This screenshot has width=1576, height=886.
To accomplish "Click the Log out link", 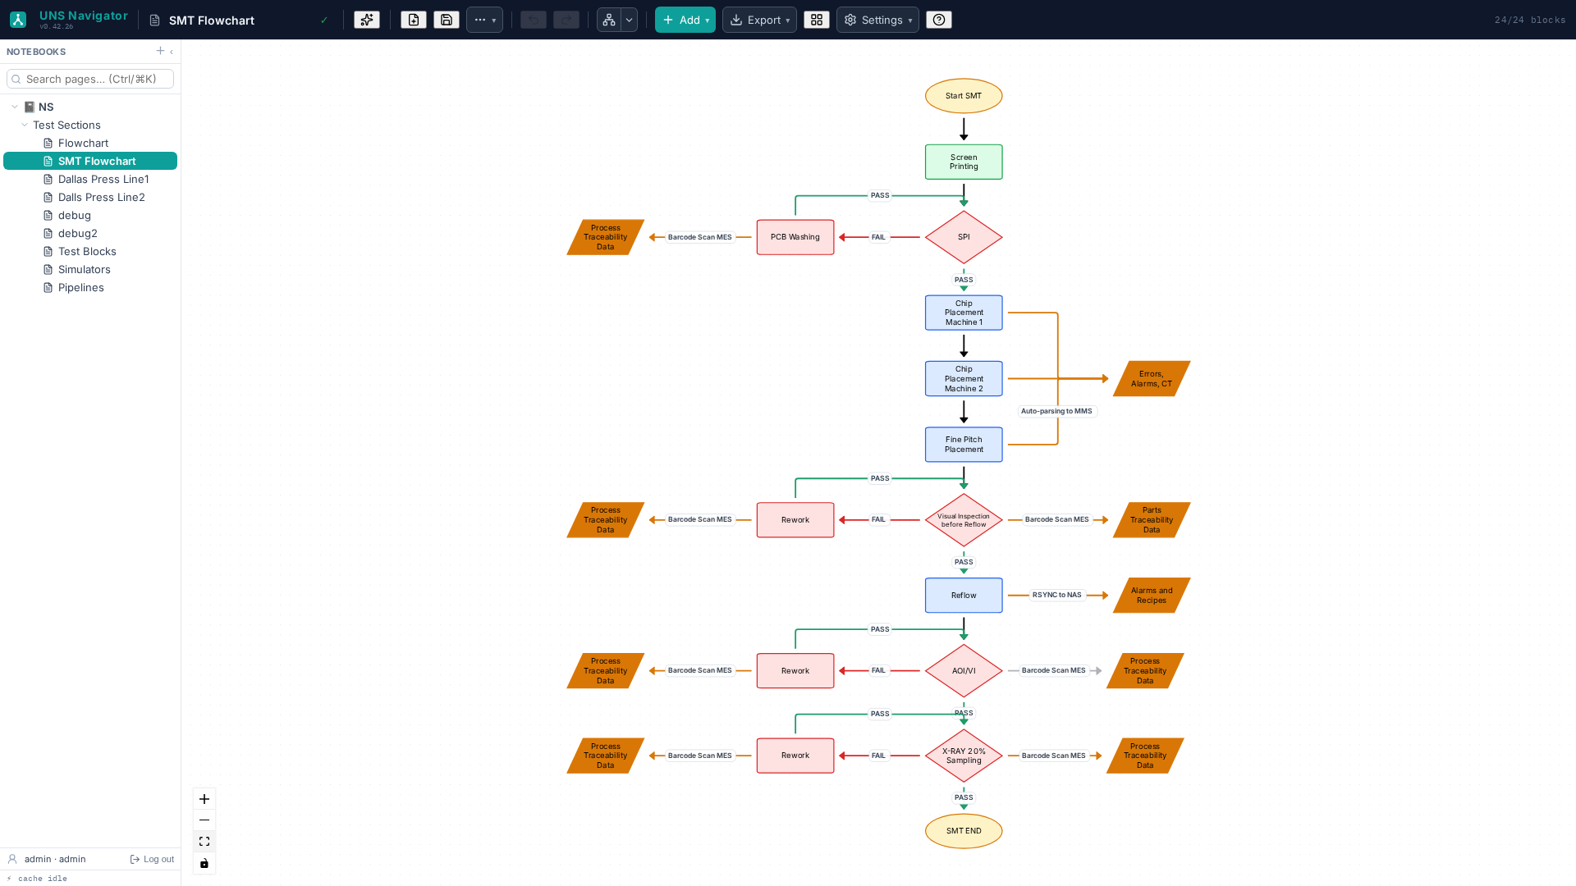I will tap(152, 859).
